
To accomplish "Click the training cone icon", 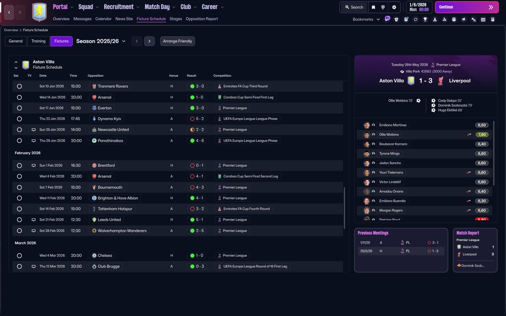I will [x=435, y=19].
